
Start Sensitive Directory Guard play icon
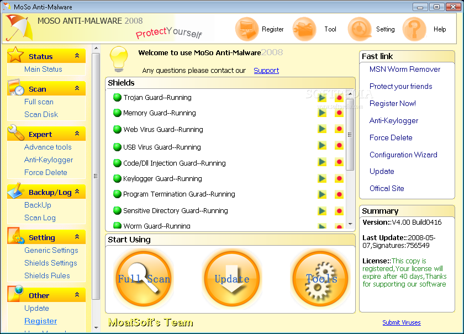tap(322, 211)
